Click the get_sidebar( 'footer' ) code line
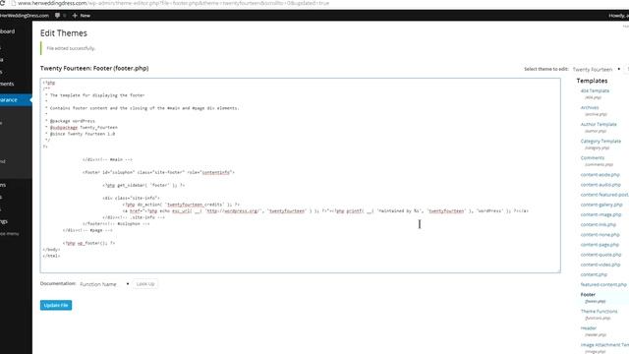The width and height of the screenshot is (629, 354). [143, 186]
